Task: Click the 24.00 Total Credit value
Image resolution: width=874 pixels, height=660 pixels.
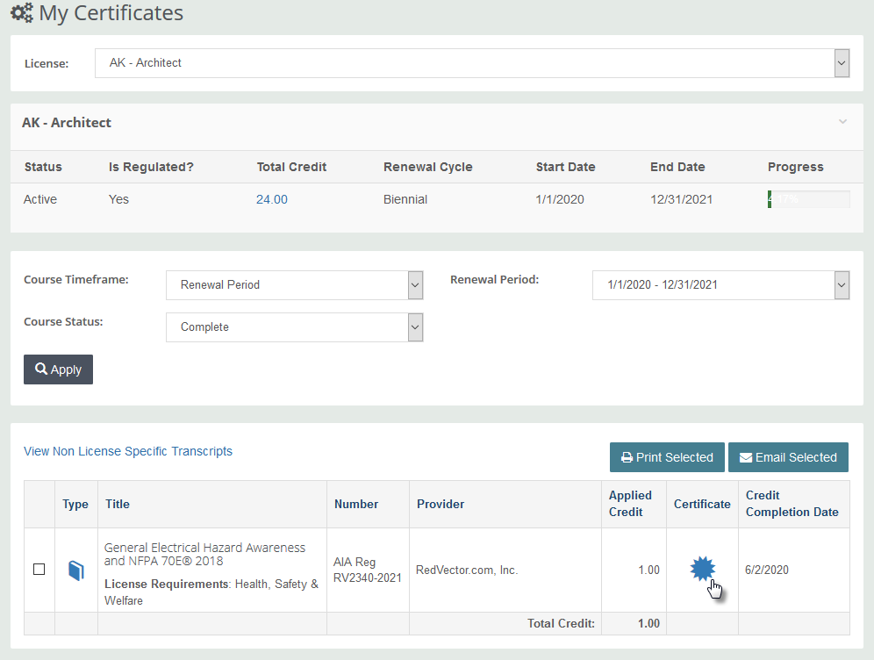Action: pos(271,198)
